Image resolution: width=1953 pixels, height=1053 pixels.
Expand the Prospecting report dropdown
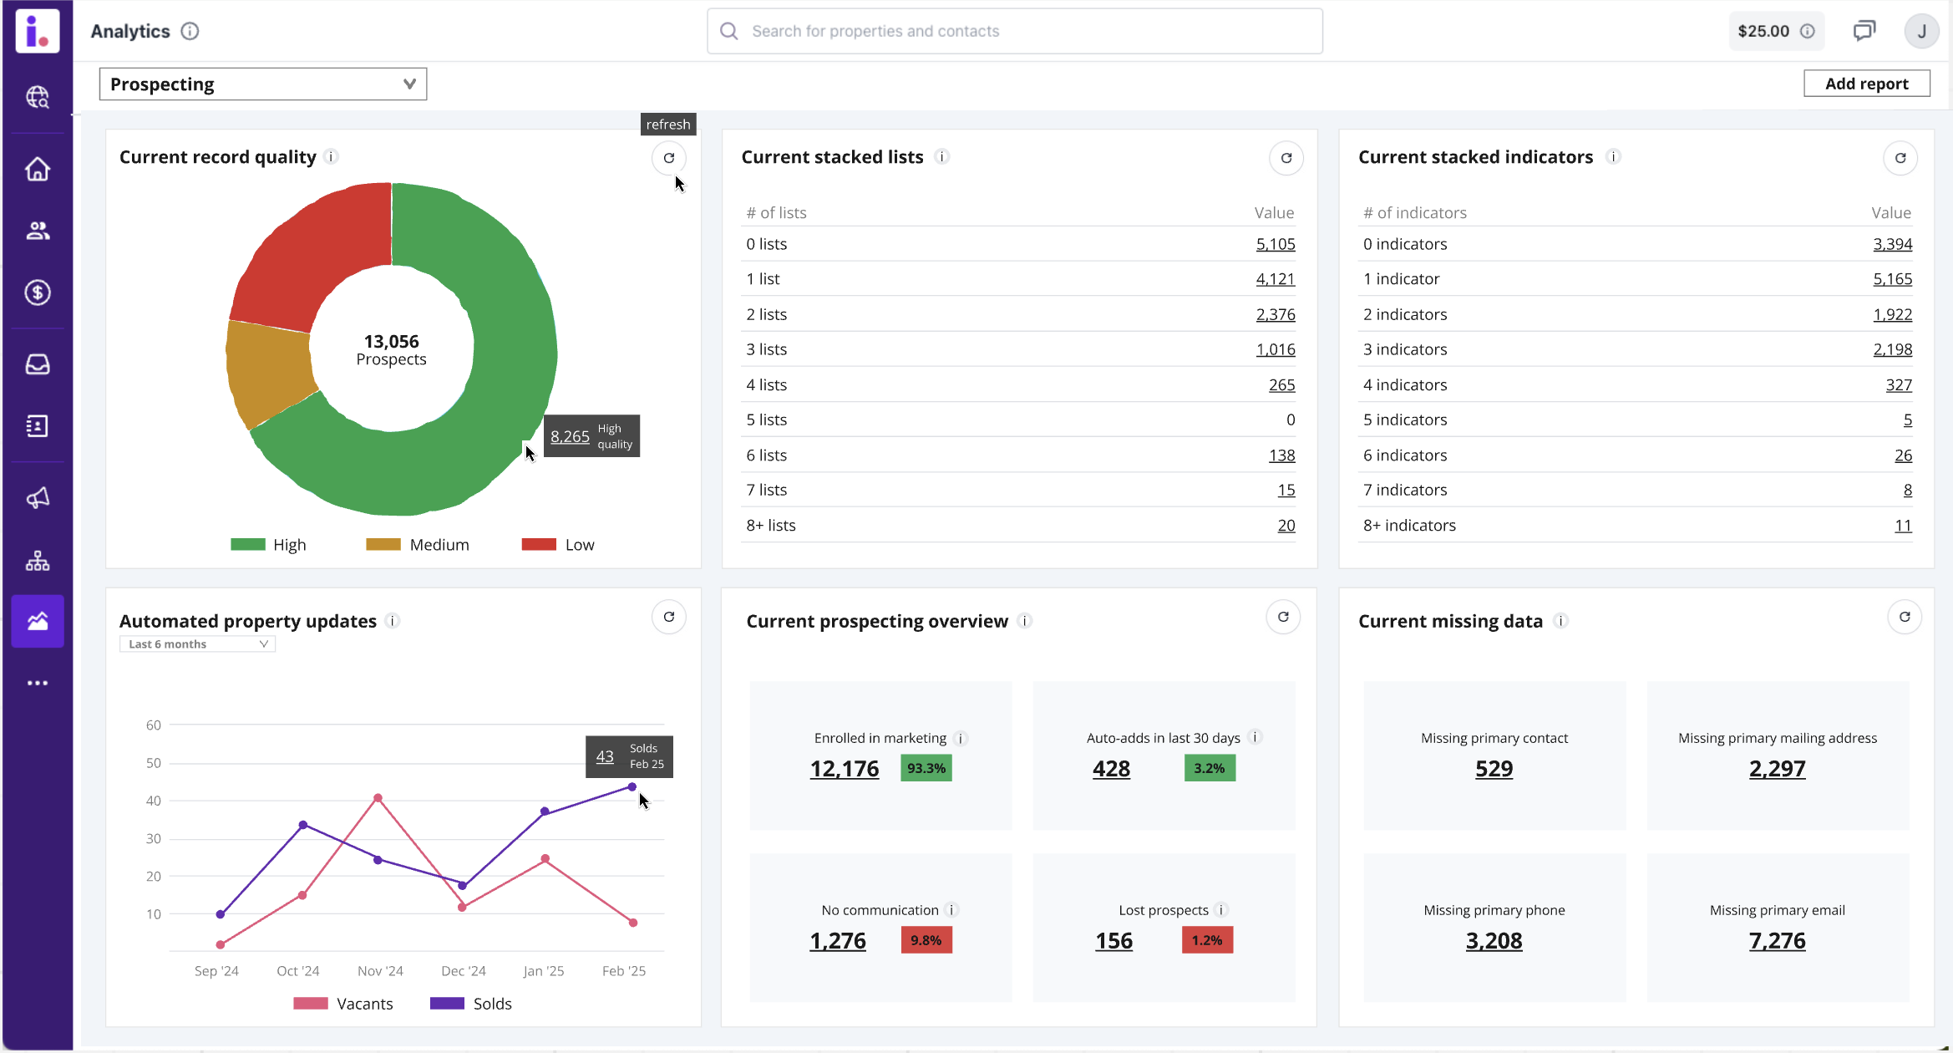262,84
